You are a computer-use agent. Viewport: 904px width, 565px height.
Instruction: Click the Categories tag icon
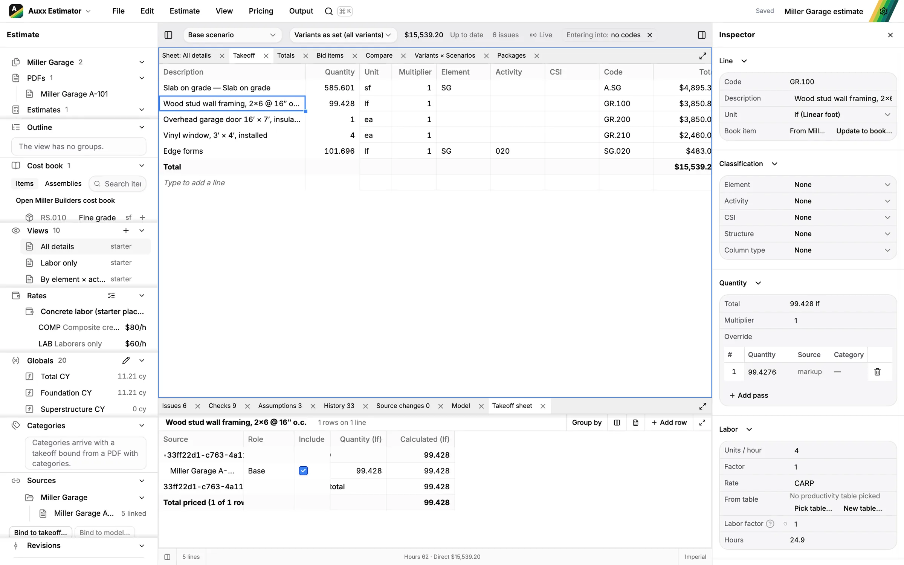[16, 426]
